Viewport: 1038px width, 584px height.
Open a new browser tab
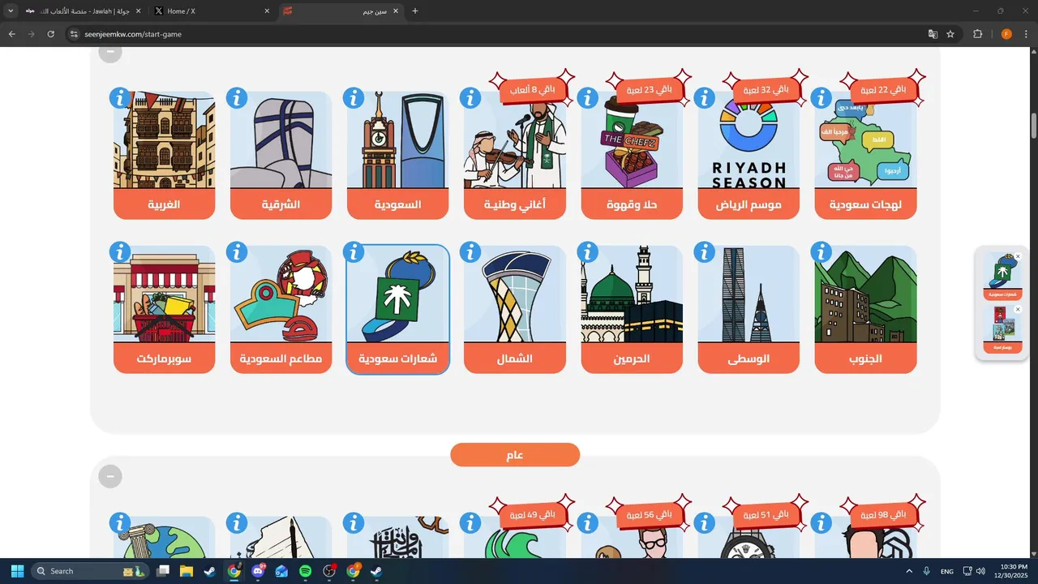415,11
